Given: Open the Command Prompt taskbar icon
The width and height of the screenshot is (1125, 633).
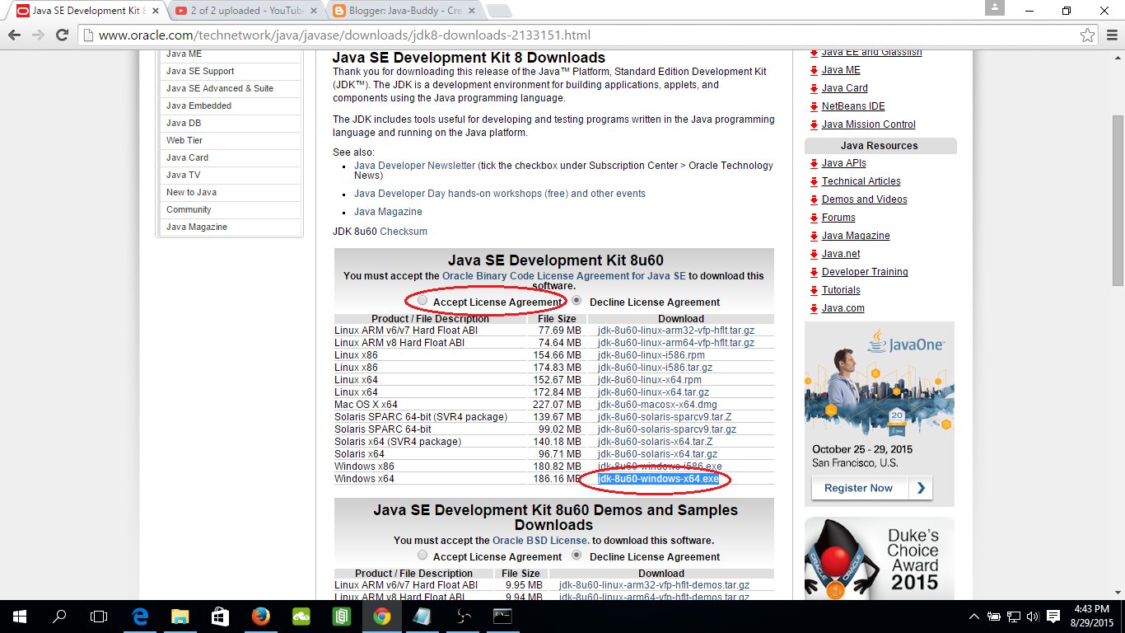Looking at the screenshot, I should [x=502, y=616].
